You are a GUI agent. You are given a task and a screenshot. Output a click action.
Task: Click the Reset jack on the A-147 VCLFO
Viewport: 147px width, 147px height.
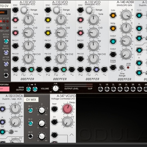(54, 109)
